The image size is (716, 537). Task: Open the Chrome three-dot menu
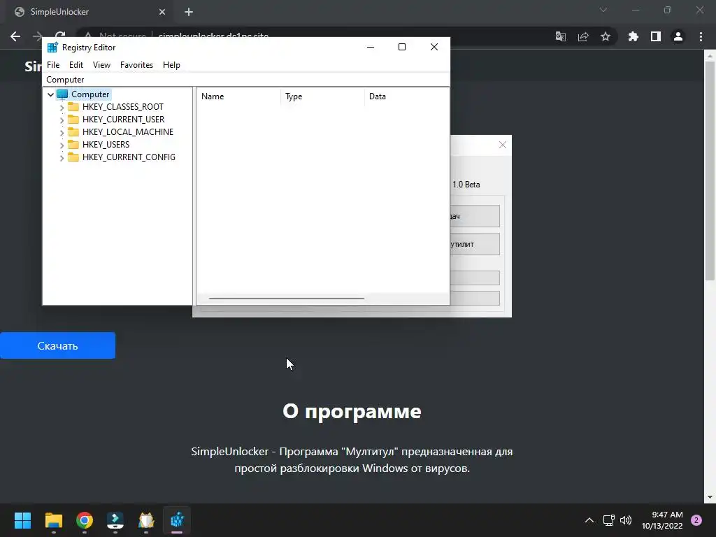pos(701,36)
